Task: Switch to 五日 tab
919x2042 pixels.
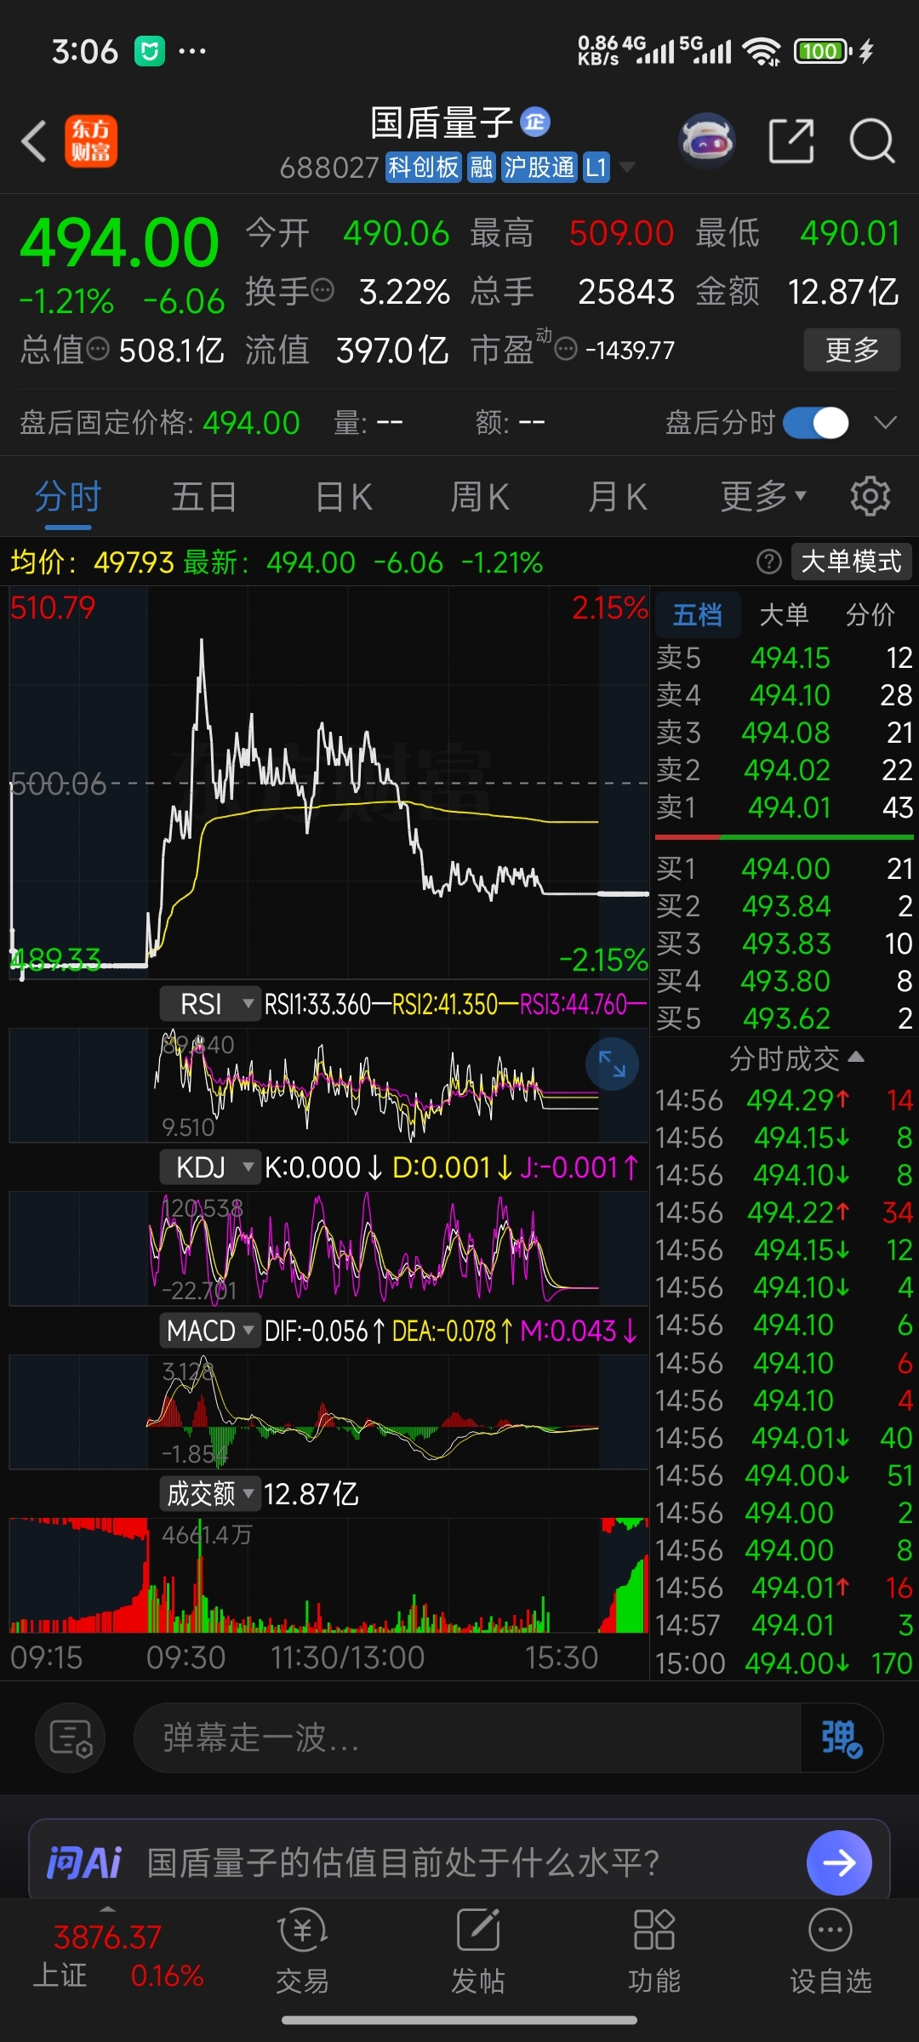Action: 204,496
